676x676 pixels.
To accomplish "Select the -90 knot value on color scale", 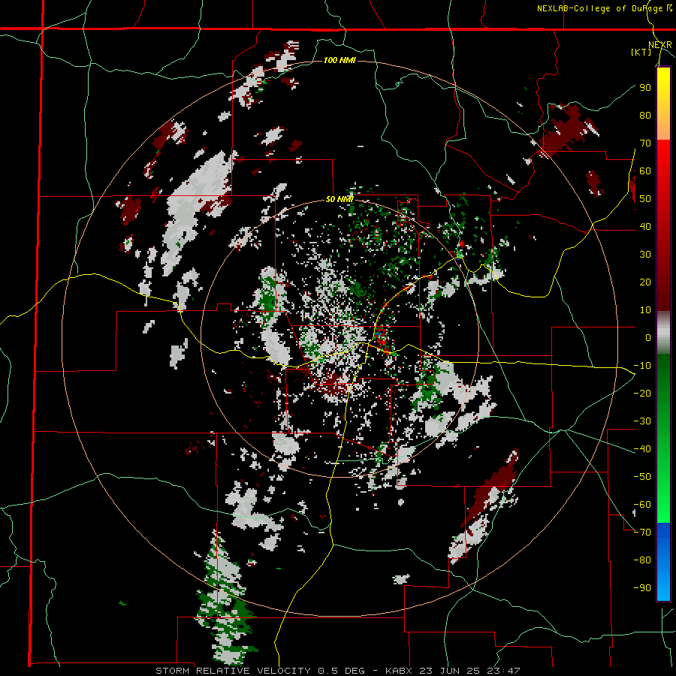I will [x=642, y=588].
